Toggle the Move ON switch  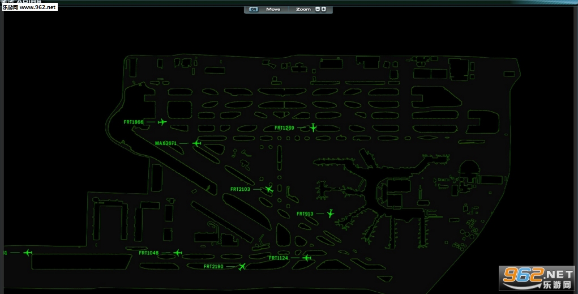254,9
